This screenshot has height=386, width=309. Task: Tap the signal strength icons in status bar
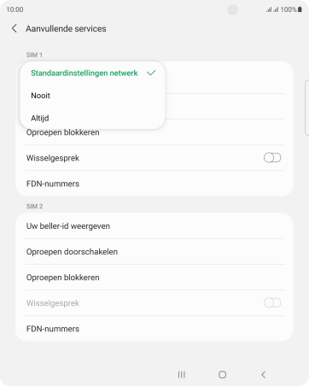coord(272,9)
